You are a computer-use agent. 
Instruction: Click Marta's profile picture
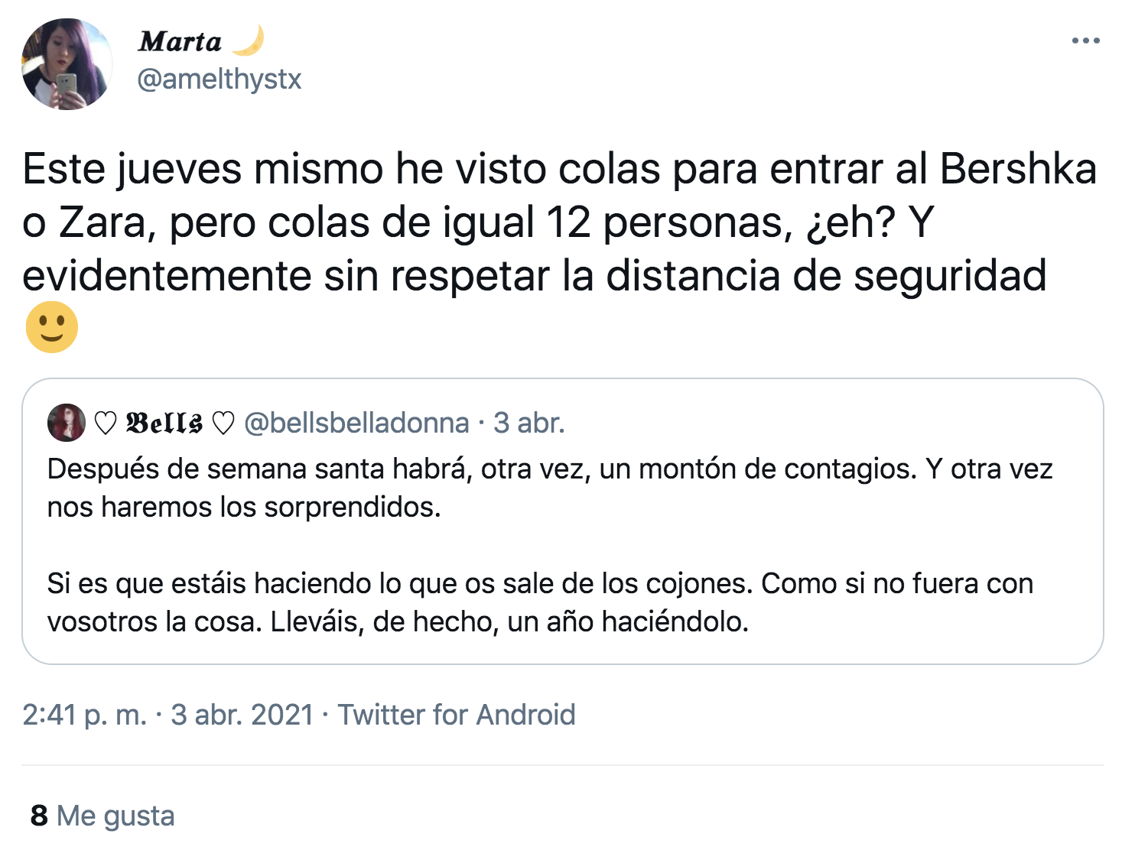67,64
